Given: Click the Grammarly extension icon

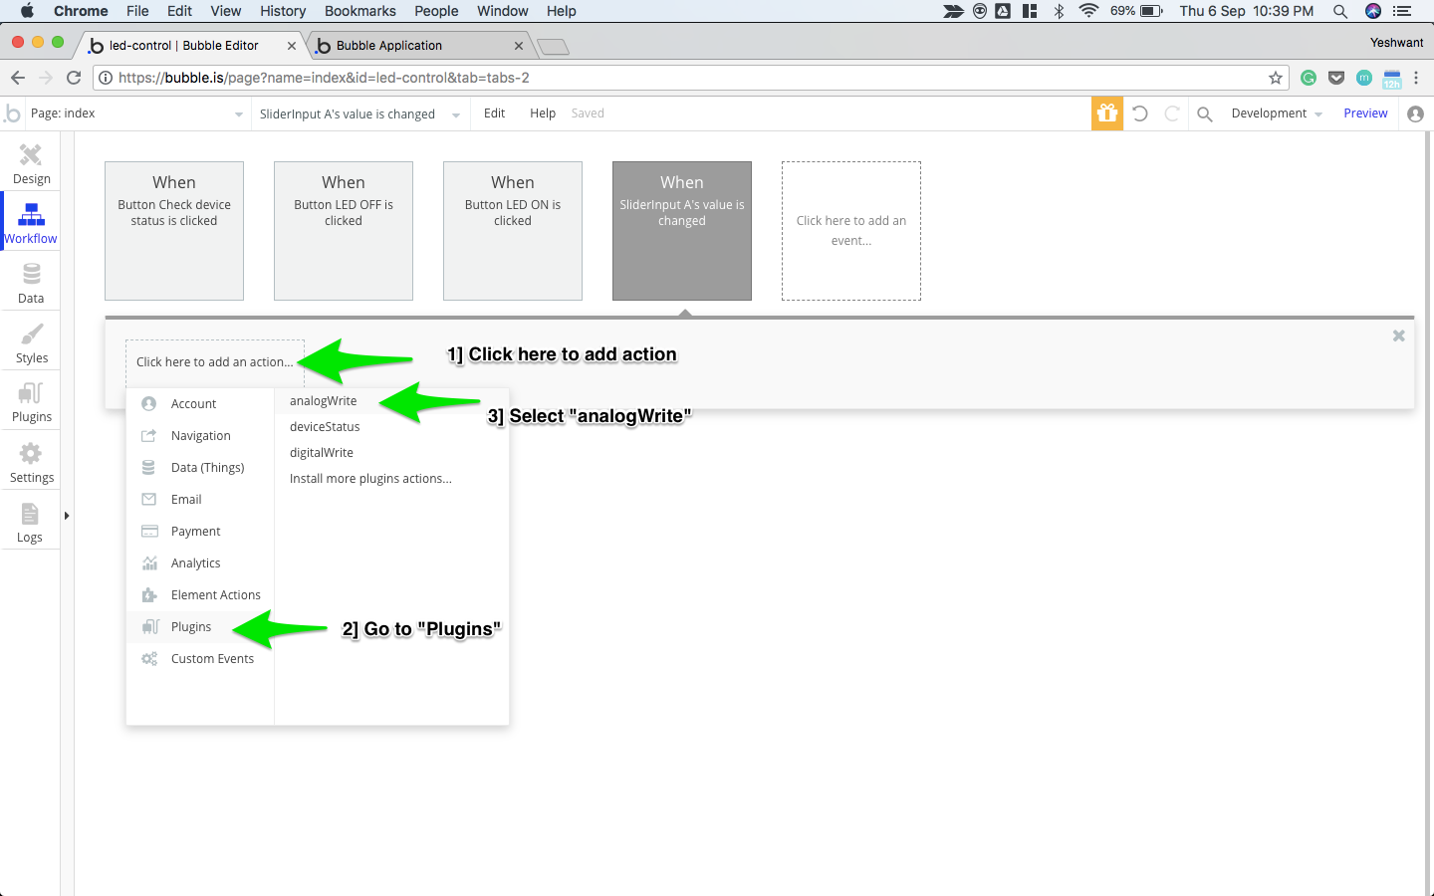Looking at the screenshot, I should click(1309, 78).
